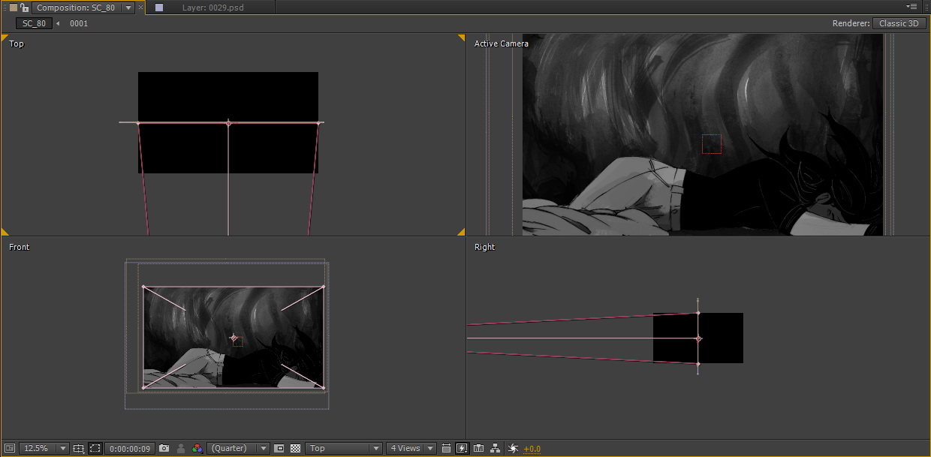Toggle Region of Interest
The width and height of the screenshot is (931, 457).
[x=279, y=448]
